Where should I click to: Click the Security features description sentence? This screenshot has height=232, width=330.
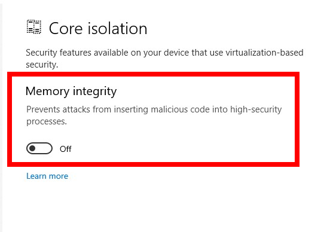coord(164,59)
